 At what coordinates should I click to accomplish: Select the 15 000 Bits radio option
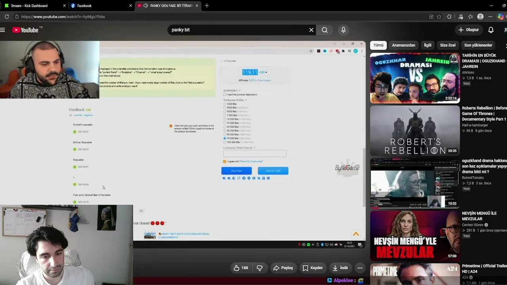point(225,123)
